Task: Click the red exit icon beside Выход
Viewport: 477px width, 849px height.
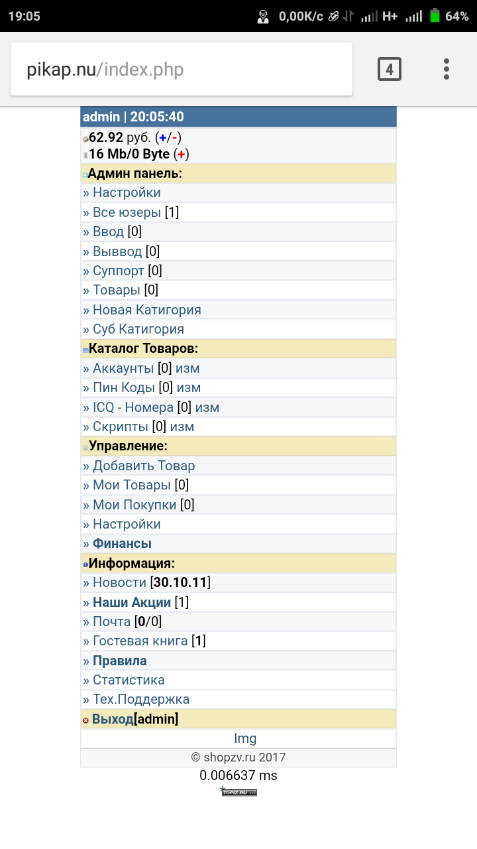Action: pyautogui.click(x=85, y=720)
